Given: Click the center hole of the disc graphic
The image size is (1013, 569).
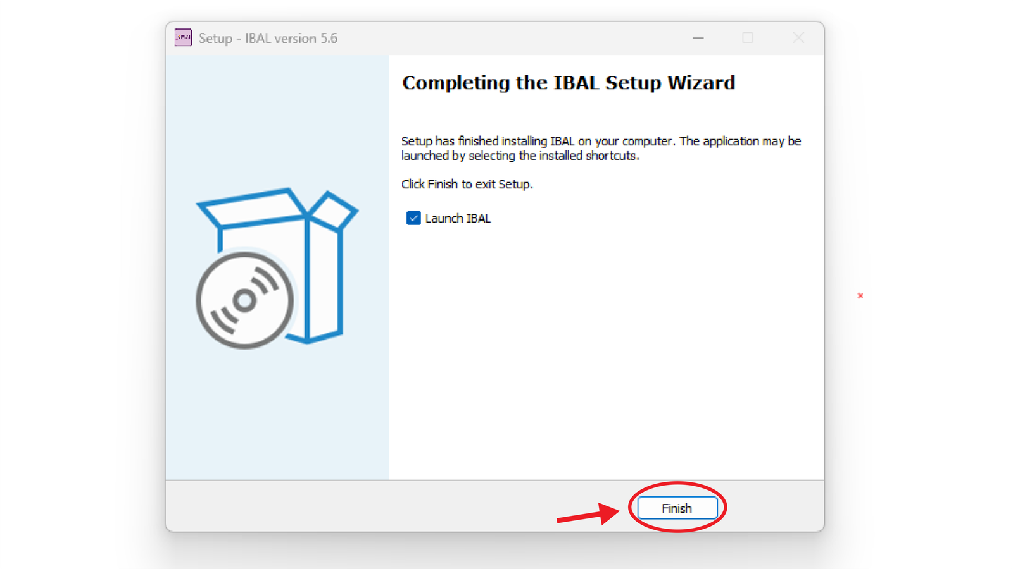Looking at the screenshot, I should 244,300.
